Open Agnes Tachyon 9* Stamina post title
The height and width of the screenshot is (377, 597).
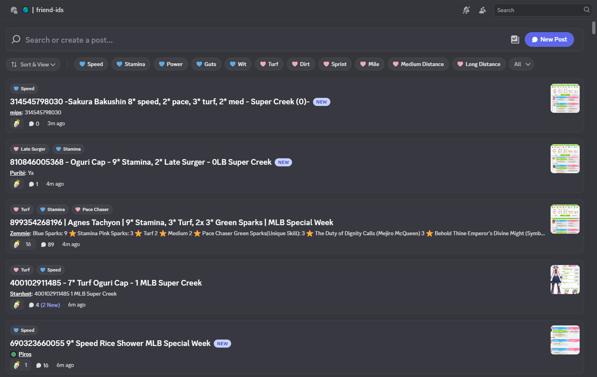click(171, 222)
